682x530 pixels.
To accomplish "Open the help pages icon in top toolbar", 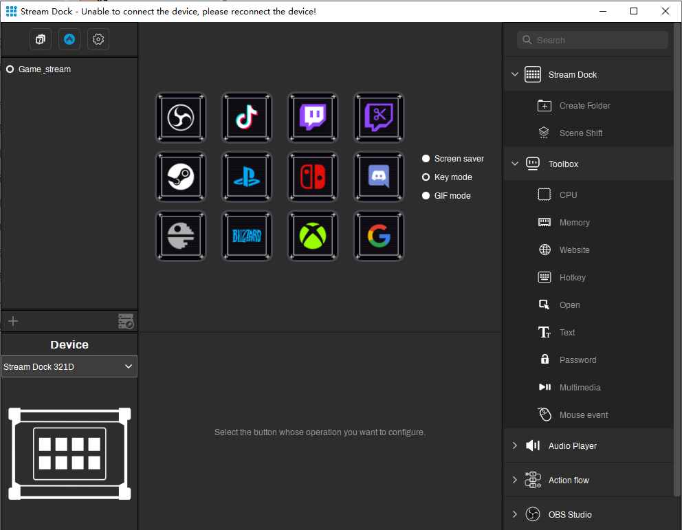I will pyautogui.click(x=41, y=39).
